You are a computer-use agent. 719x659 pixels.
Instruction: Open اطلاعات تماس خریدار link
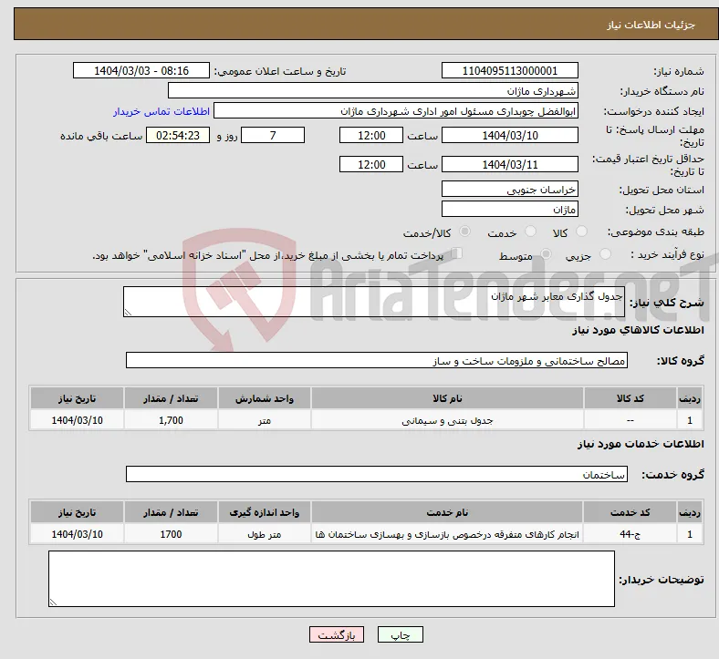tap(162, 111)
